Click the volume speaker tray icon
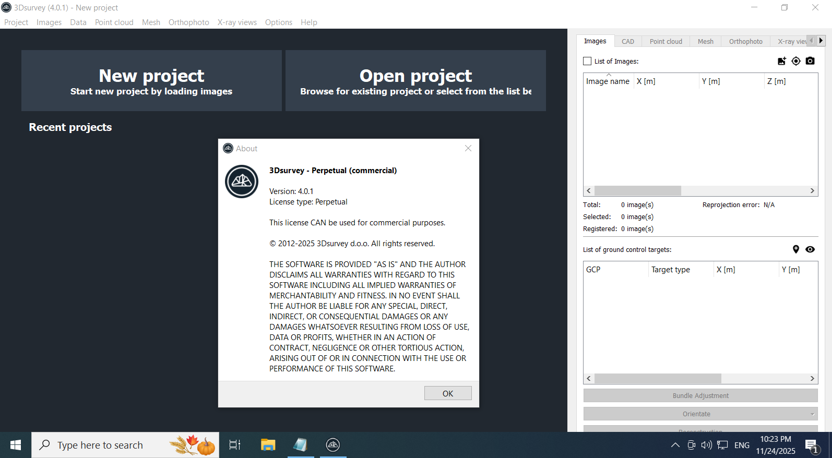This screenshot has width=832, height=458. click(x=706, y=445)
